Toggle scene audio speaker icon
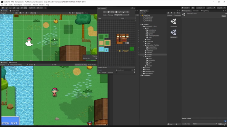The width and height of the screenshot is (227, 127). point(23,13)
